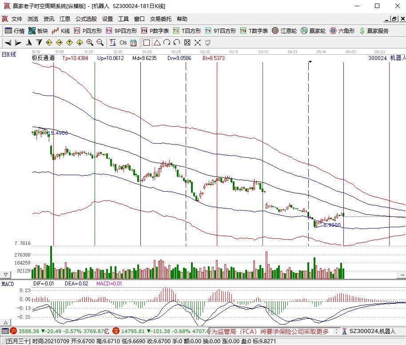Open the P四方形 tool
Image resolution: width=406 pixels, height=345 pixels.
point(88,31)
